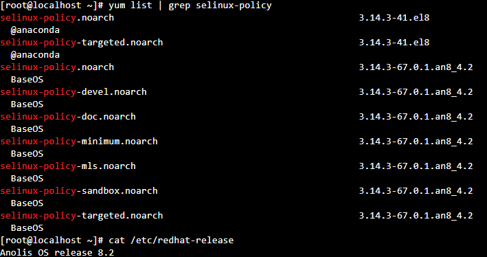Viewport: 487px width, 257px height.
Task: Click BaseOS beneath selinux-policy.noarch 3.14.3-67.0.1.an8_4.2
Action: coord(27,80)
